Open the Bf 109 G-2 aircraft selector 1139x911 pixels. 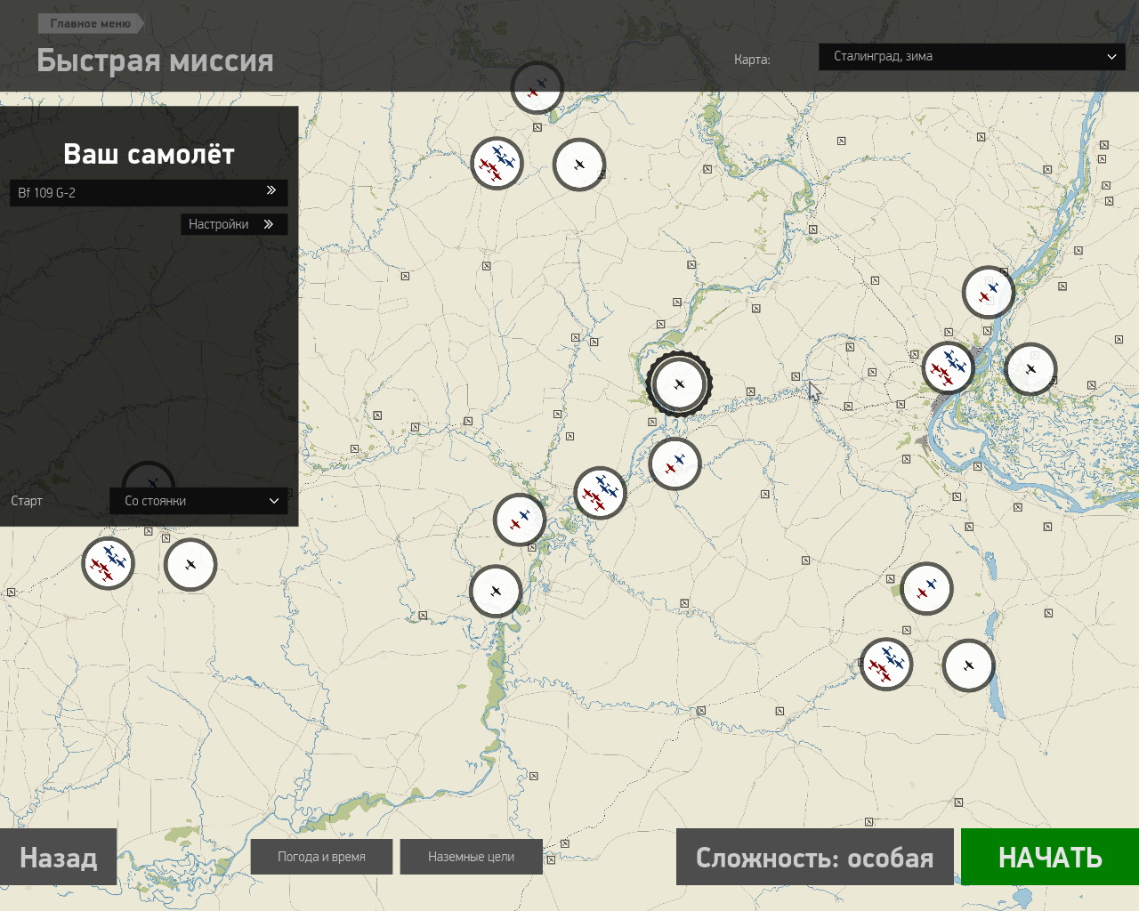149,192
